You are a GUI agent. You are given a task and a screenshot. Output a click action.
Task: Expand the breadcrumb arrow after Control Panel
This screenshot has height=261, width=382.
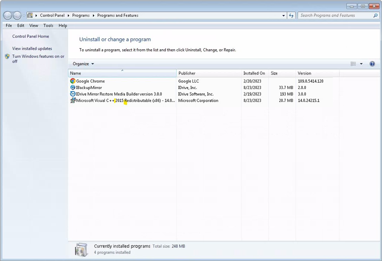click(68, 15)
